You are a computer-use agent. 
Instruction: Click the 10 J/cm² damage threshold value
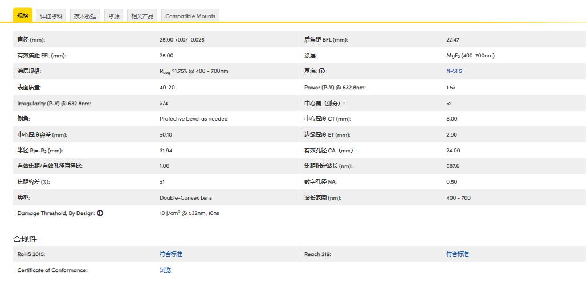point(189,213)
